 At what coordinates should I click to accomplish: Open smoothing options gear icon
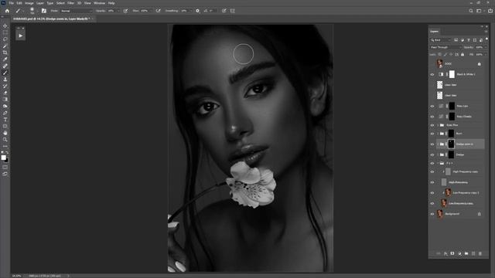[x=198, y=11]
